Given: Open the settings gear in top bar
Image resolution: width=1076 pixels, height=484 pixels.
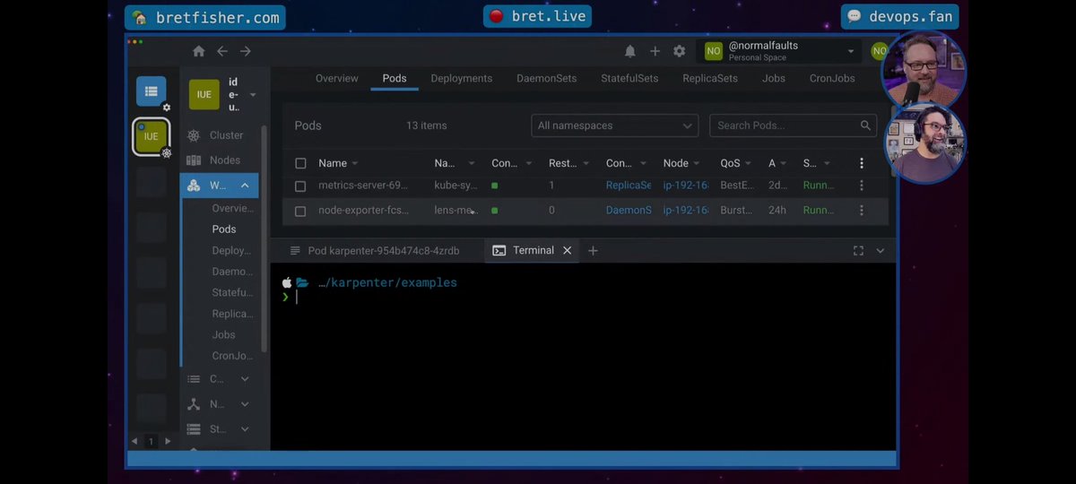Looking at the screenshot, I should point(680,52).
